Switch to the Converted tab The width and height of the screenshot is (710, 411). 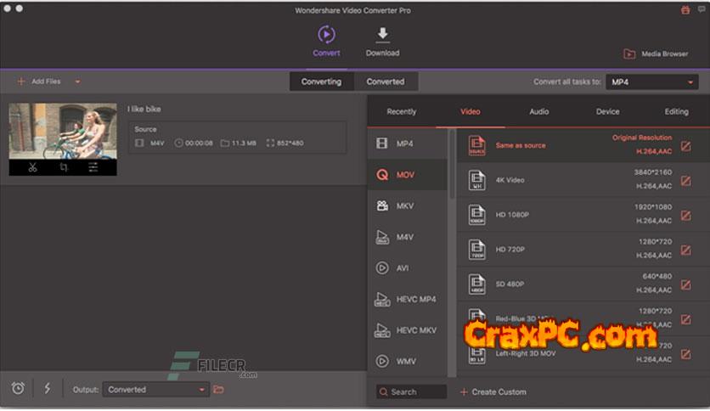(x=386, y=82)
